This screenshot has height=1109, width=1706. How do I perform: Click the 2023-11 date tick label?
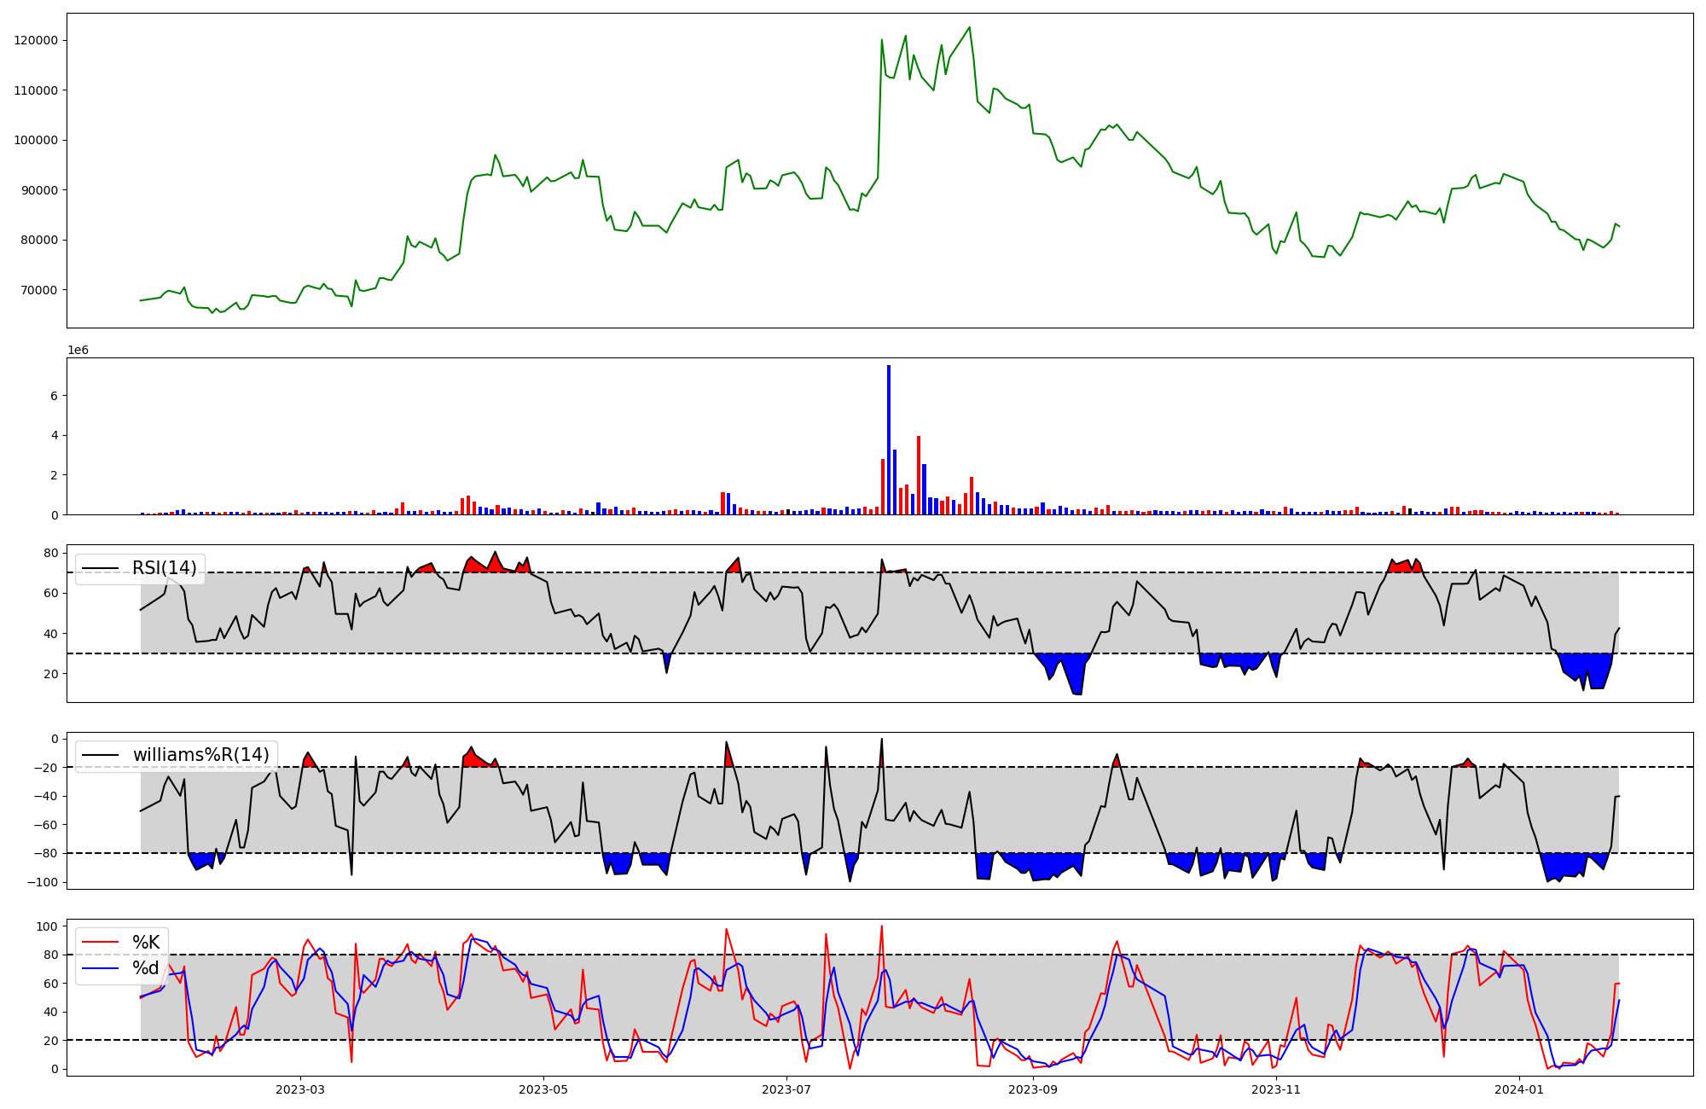1276,1089
